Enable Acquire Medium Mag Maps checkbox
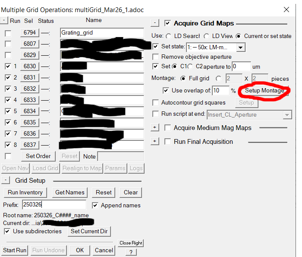Viewport: 302px width, 257px height. 167,128
